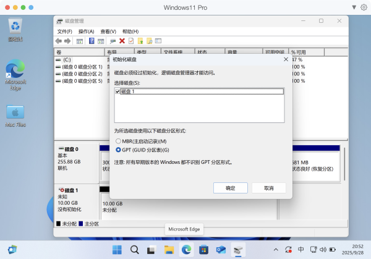Select the GPT (GUID 分区表) radio option
This screenshot has height=259, width=371.
[118, 150]
